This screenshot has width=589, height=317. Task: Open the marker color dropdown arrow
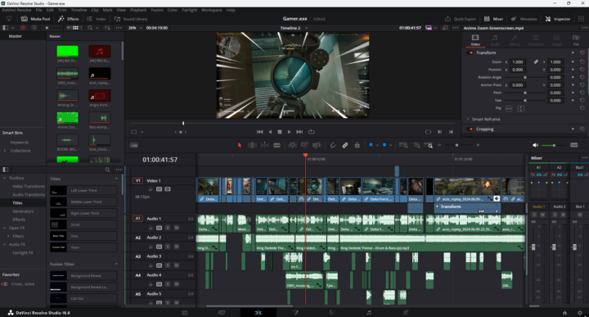tap(391, 145)
